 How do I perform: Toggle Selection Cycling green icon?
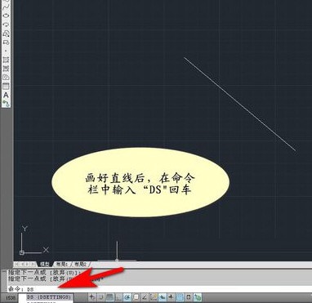point(198,297)
